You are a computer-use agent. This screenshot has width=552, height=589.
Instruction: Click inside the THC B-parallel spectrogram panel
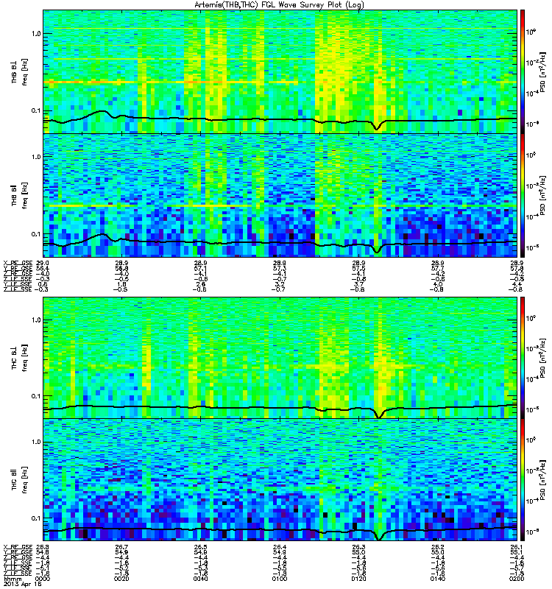pyautogui.click(x=280, y=480)
